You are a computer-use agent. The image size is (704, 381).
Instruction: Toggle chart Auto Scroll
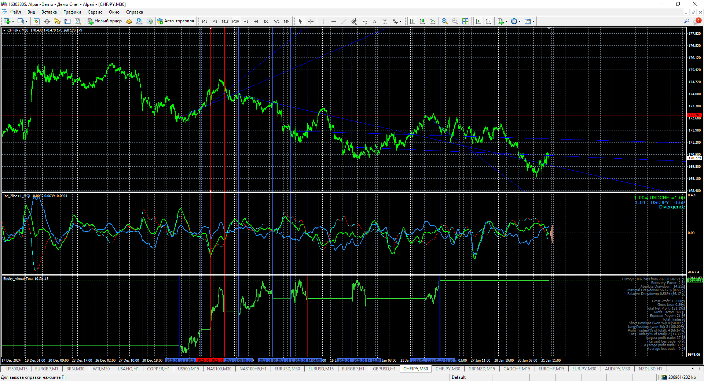click(x=478, y=21)
